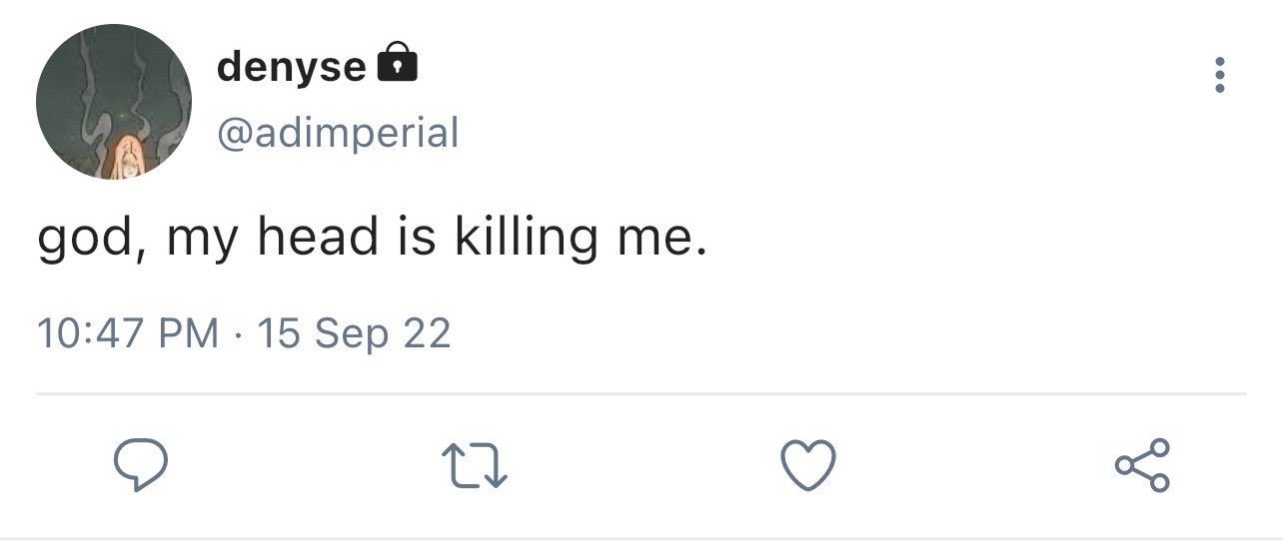This screenshot has height=557, width=1283.
Task: Click the 10:47 PM timestamp
Action: click(x=128, y=332)
